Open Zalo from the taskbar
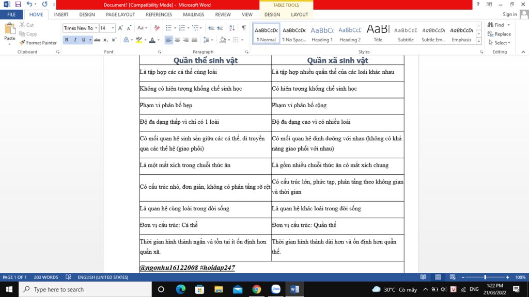Image resolution: width=529 pixels, height=297 pixels. coord(276,289)
